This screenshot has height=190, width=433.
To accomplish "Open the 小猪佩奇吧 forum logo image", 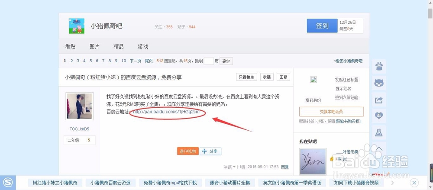I will pyautogui.click(x=77, y=26).
